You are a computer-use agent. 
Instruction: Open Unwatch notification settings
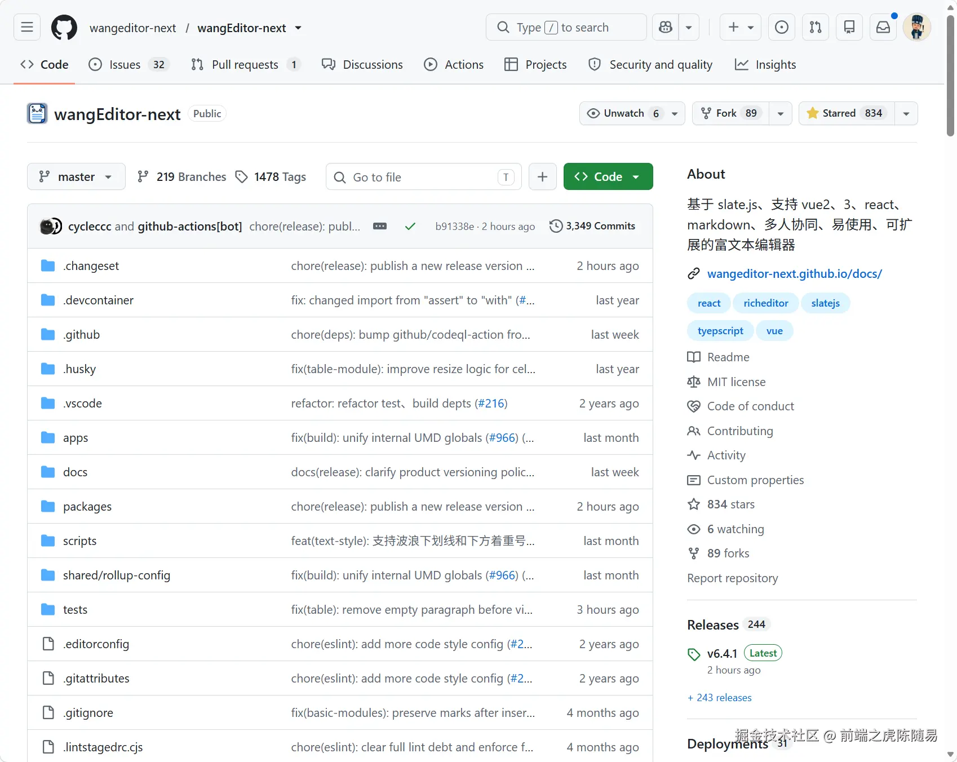pos(632,113)
